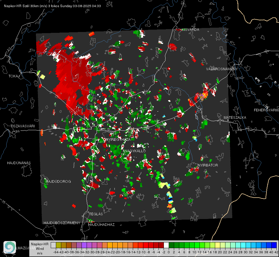Click the 'm/s' unit label in legend
Screen dimensions: 279x257
40,253
